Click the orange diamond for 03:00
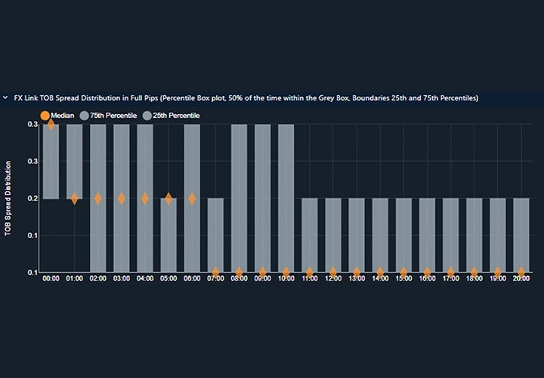The image size is (544, 378). 122,198
